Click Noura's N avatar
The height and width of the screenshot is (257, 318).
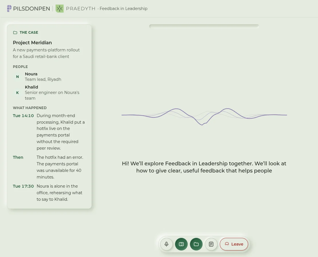(x=17, y=77)
